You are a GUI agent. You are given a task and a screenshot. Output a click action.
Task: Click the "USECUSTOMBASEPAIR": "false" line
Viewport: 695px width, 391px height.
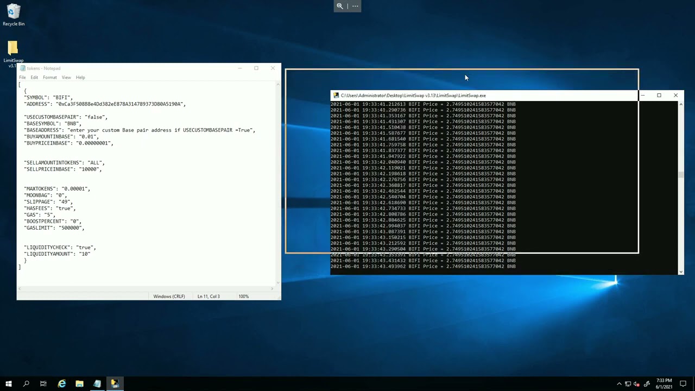66,117
